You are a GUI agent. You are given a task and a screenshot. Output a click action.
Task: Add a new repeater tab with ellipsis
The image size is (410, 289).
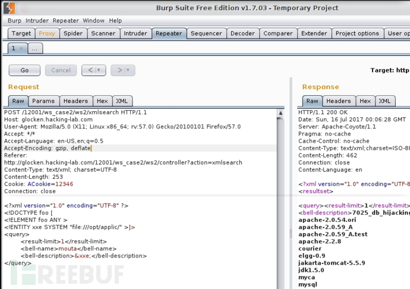tap(35, 49)
